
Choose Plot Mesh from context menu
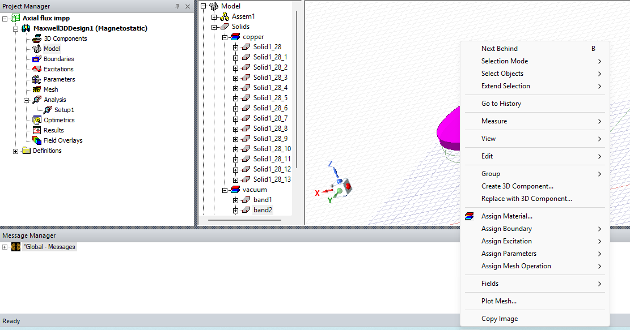click(535, 301)
